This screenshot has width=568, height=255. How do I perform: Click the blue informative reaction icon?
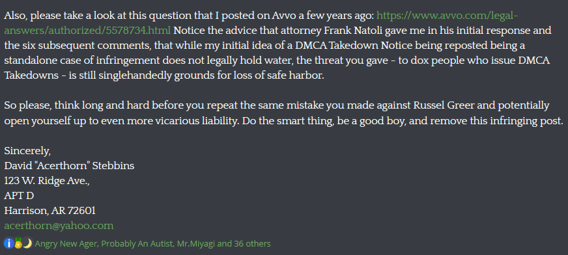click(x=8, y=243)
